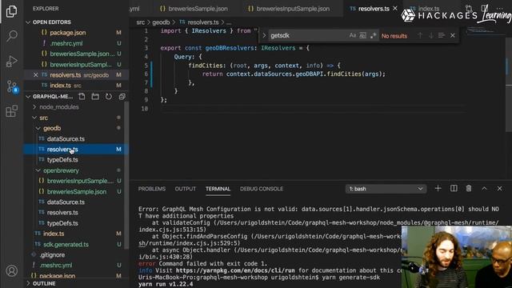Open the Search view in activity bar
Viewport: 512px width, 288px height.
pos(12,35)
